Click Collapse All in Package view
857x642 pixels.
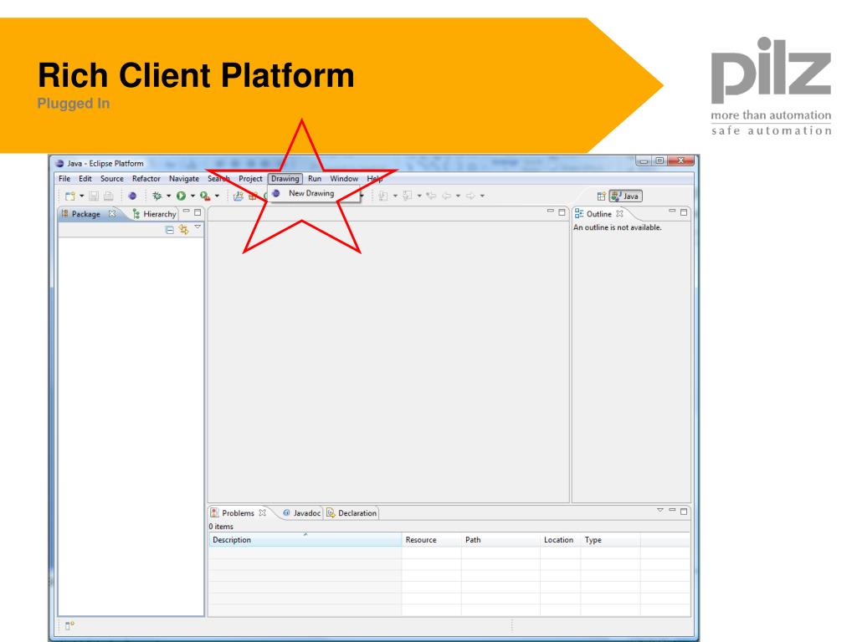[169, 230]
